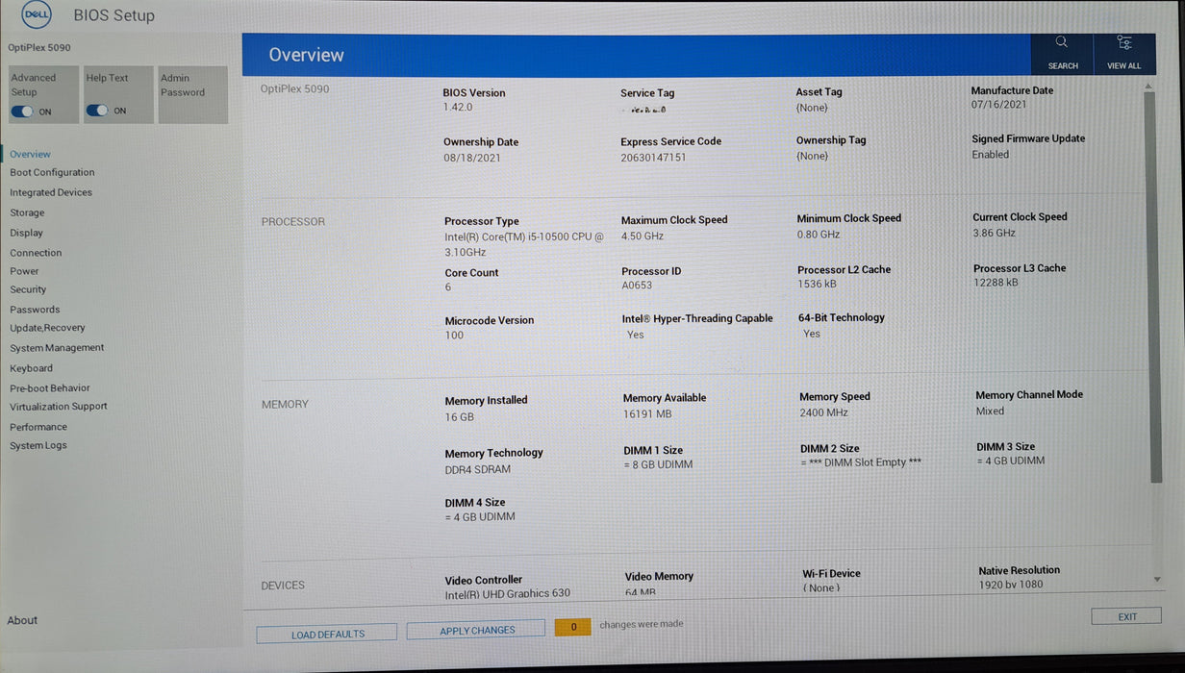
Task: Click the Microcode Version 100 value
Action: tap(454, 336)
